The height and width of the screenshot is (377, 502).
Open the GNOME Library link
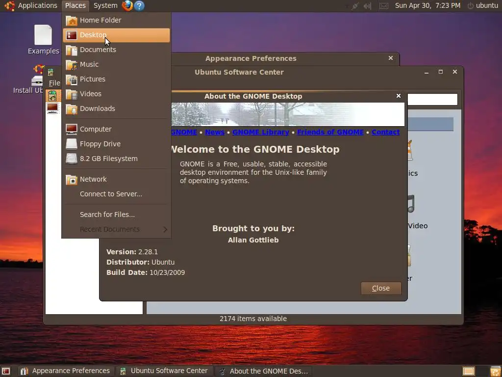point(261,132)
